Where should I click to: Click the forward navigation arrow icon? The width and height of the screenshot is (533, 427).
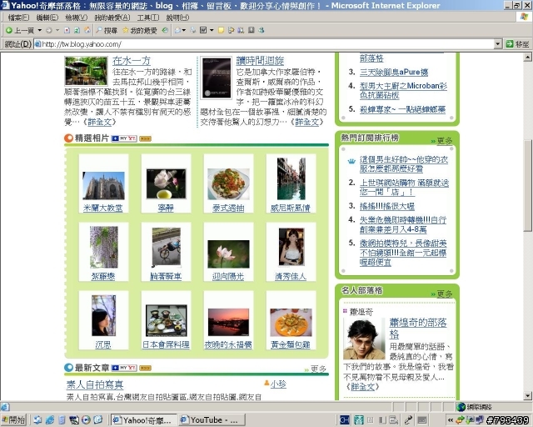pyautogui.click(x=48, y=30)
